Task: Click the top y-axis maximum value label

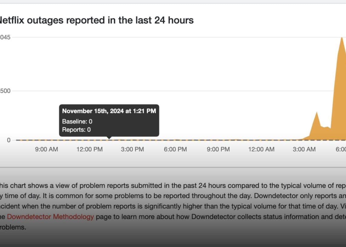Action: click(5, 37)
